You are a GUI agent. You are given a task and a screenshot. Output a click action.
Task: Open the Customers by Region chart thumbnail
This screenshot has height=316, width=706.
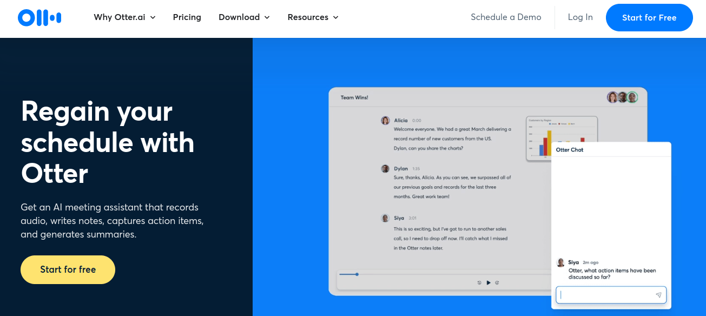(x=562, y=139)
